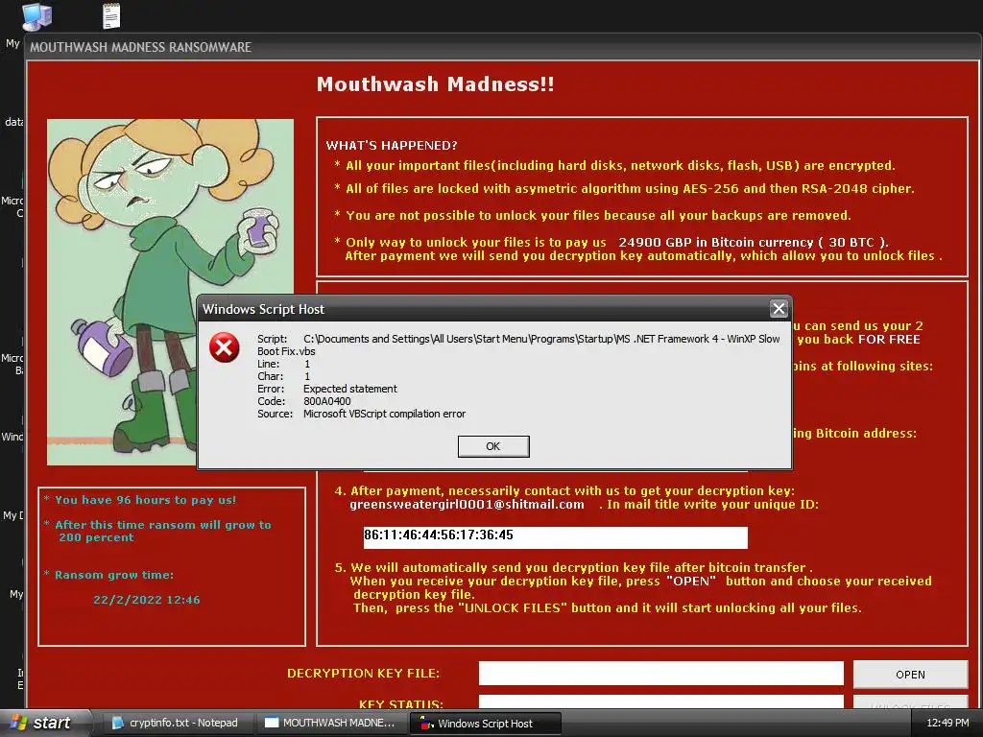This screenshot has height=737, width=983.
Task: Click Windows Script Host taskbar icon
Action: point(427,723)
